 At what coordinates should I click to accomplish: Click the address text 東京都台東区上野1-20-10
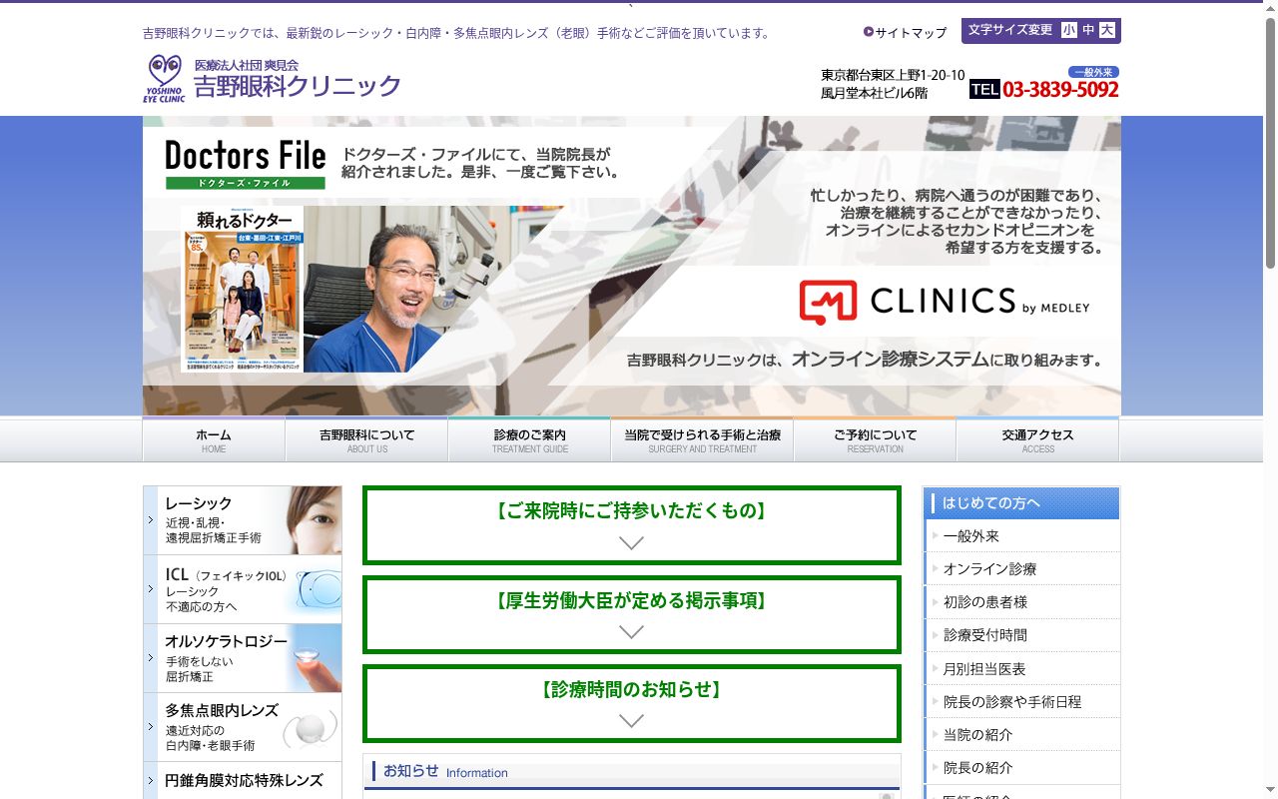coord(893,75)
